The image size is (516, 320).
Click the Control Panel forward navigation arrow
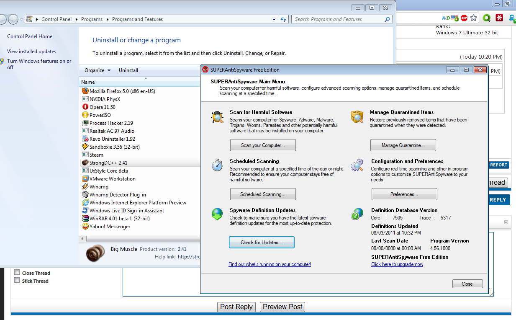[x=13, y=19]
